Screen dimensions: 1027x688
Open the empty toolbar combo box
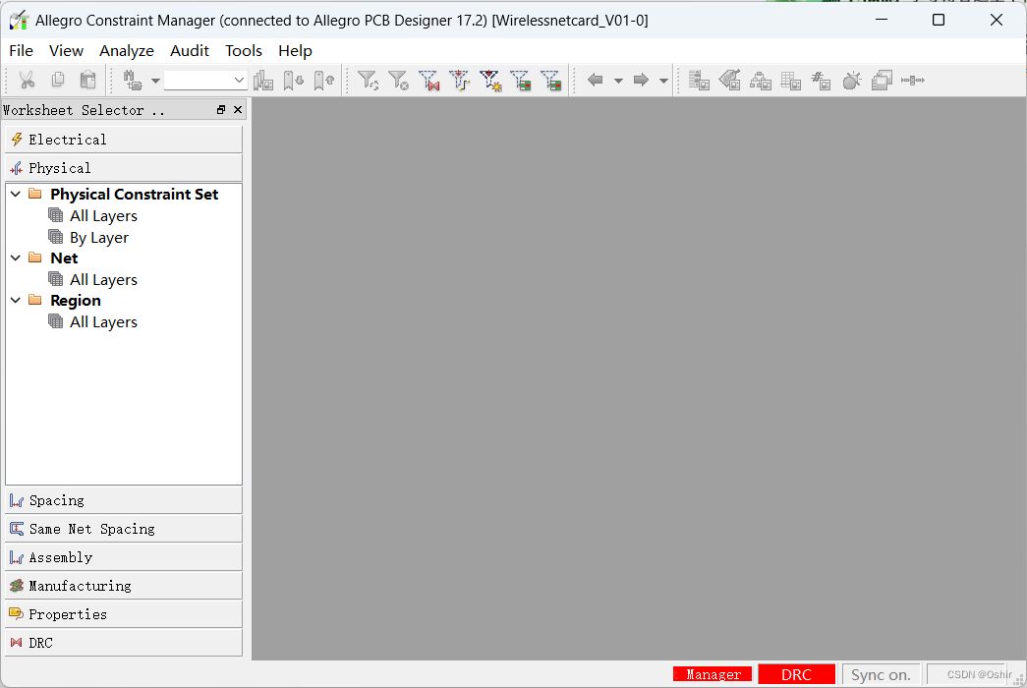pyautogui.click(x=205, y=81)
